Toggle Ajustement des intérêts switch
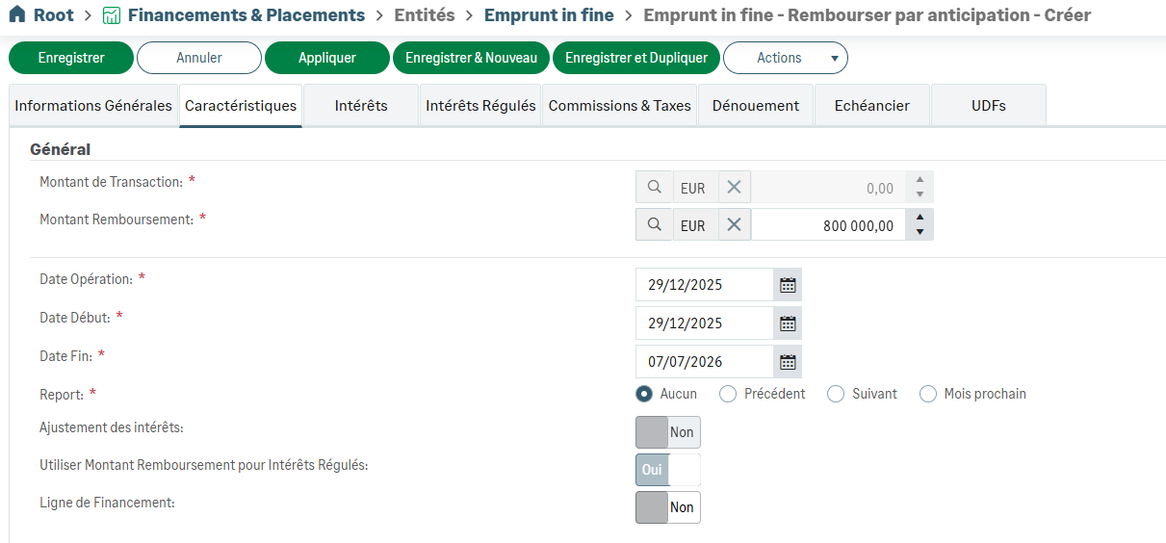This screenshot has height=543, width=1166. coord(667,432)
